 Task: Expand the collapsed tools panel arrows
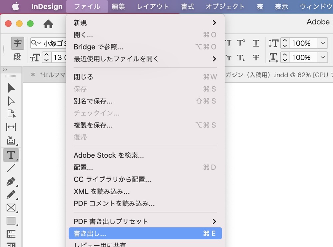[x=5, y=70]
